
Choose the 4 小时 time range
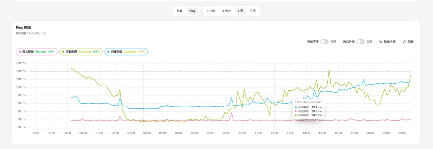226,11
